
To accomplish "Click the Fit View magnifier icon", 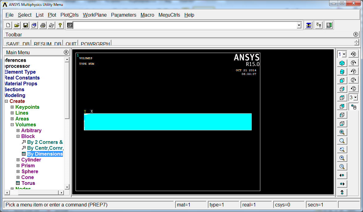I will tap(342, 132).
